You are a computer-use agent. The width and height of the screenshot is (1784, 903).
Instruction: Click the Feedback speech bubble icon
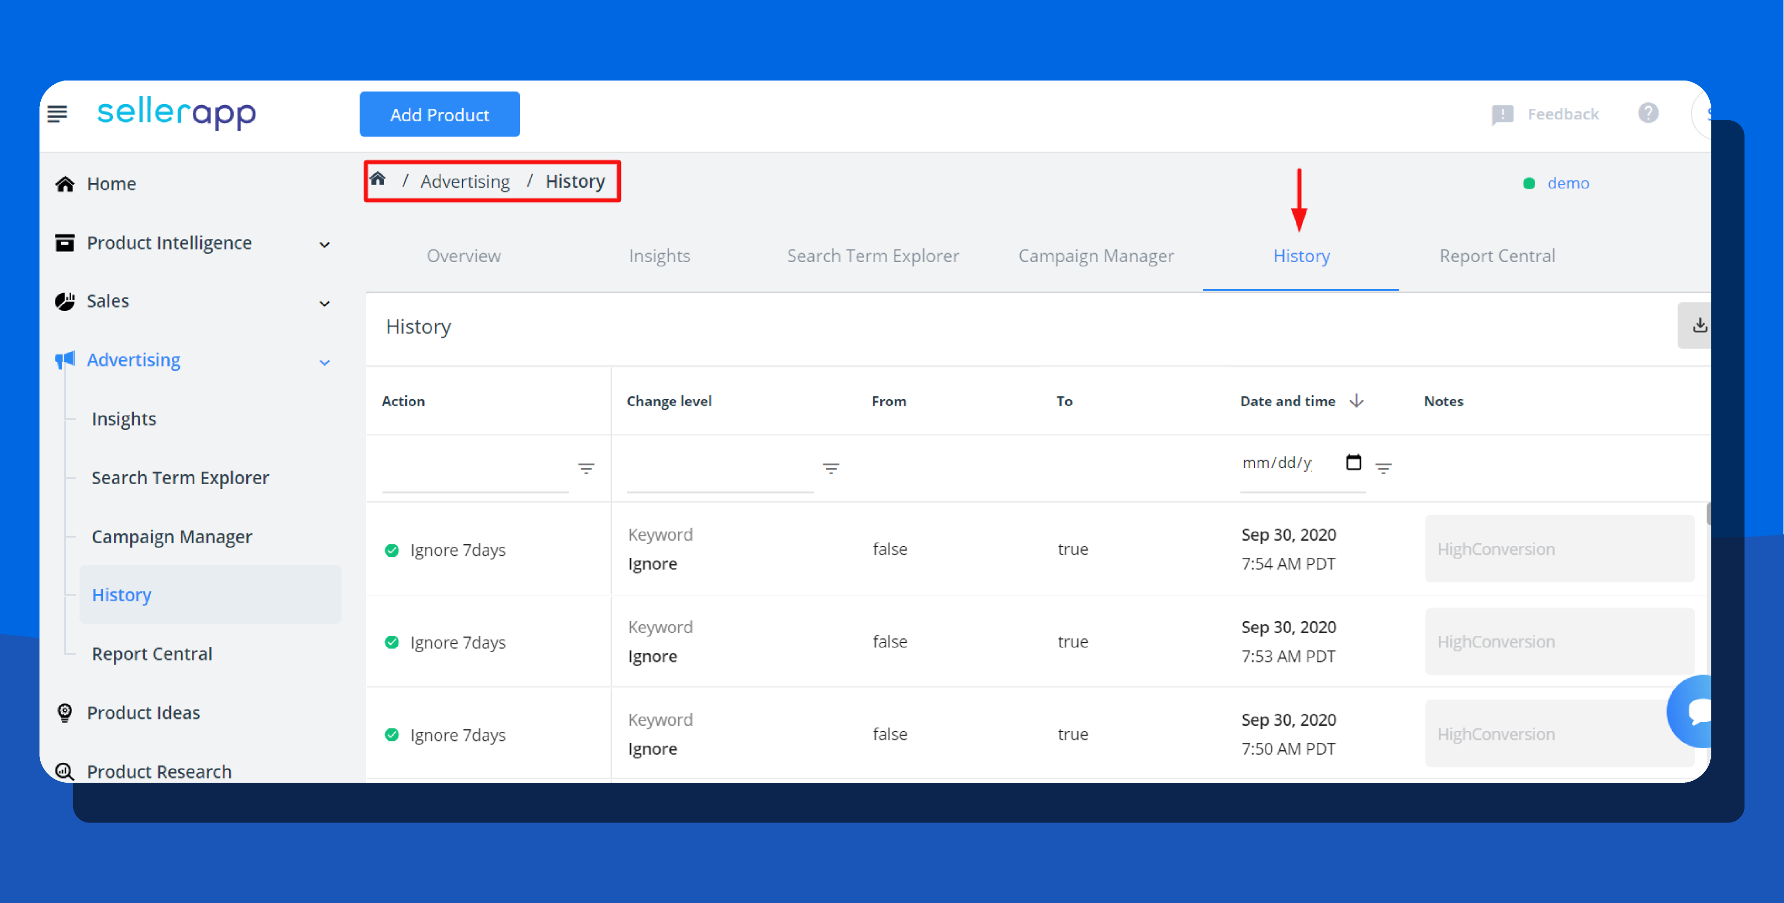click(x=1502, y=115)
